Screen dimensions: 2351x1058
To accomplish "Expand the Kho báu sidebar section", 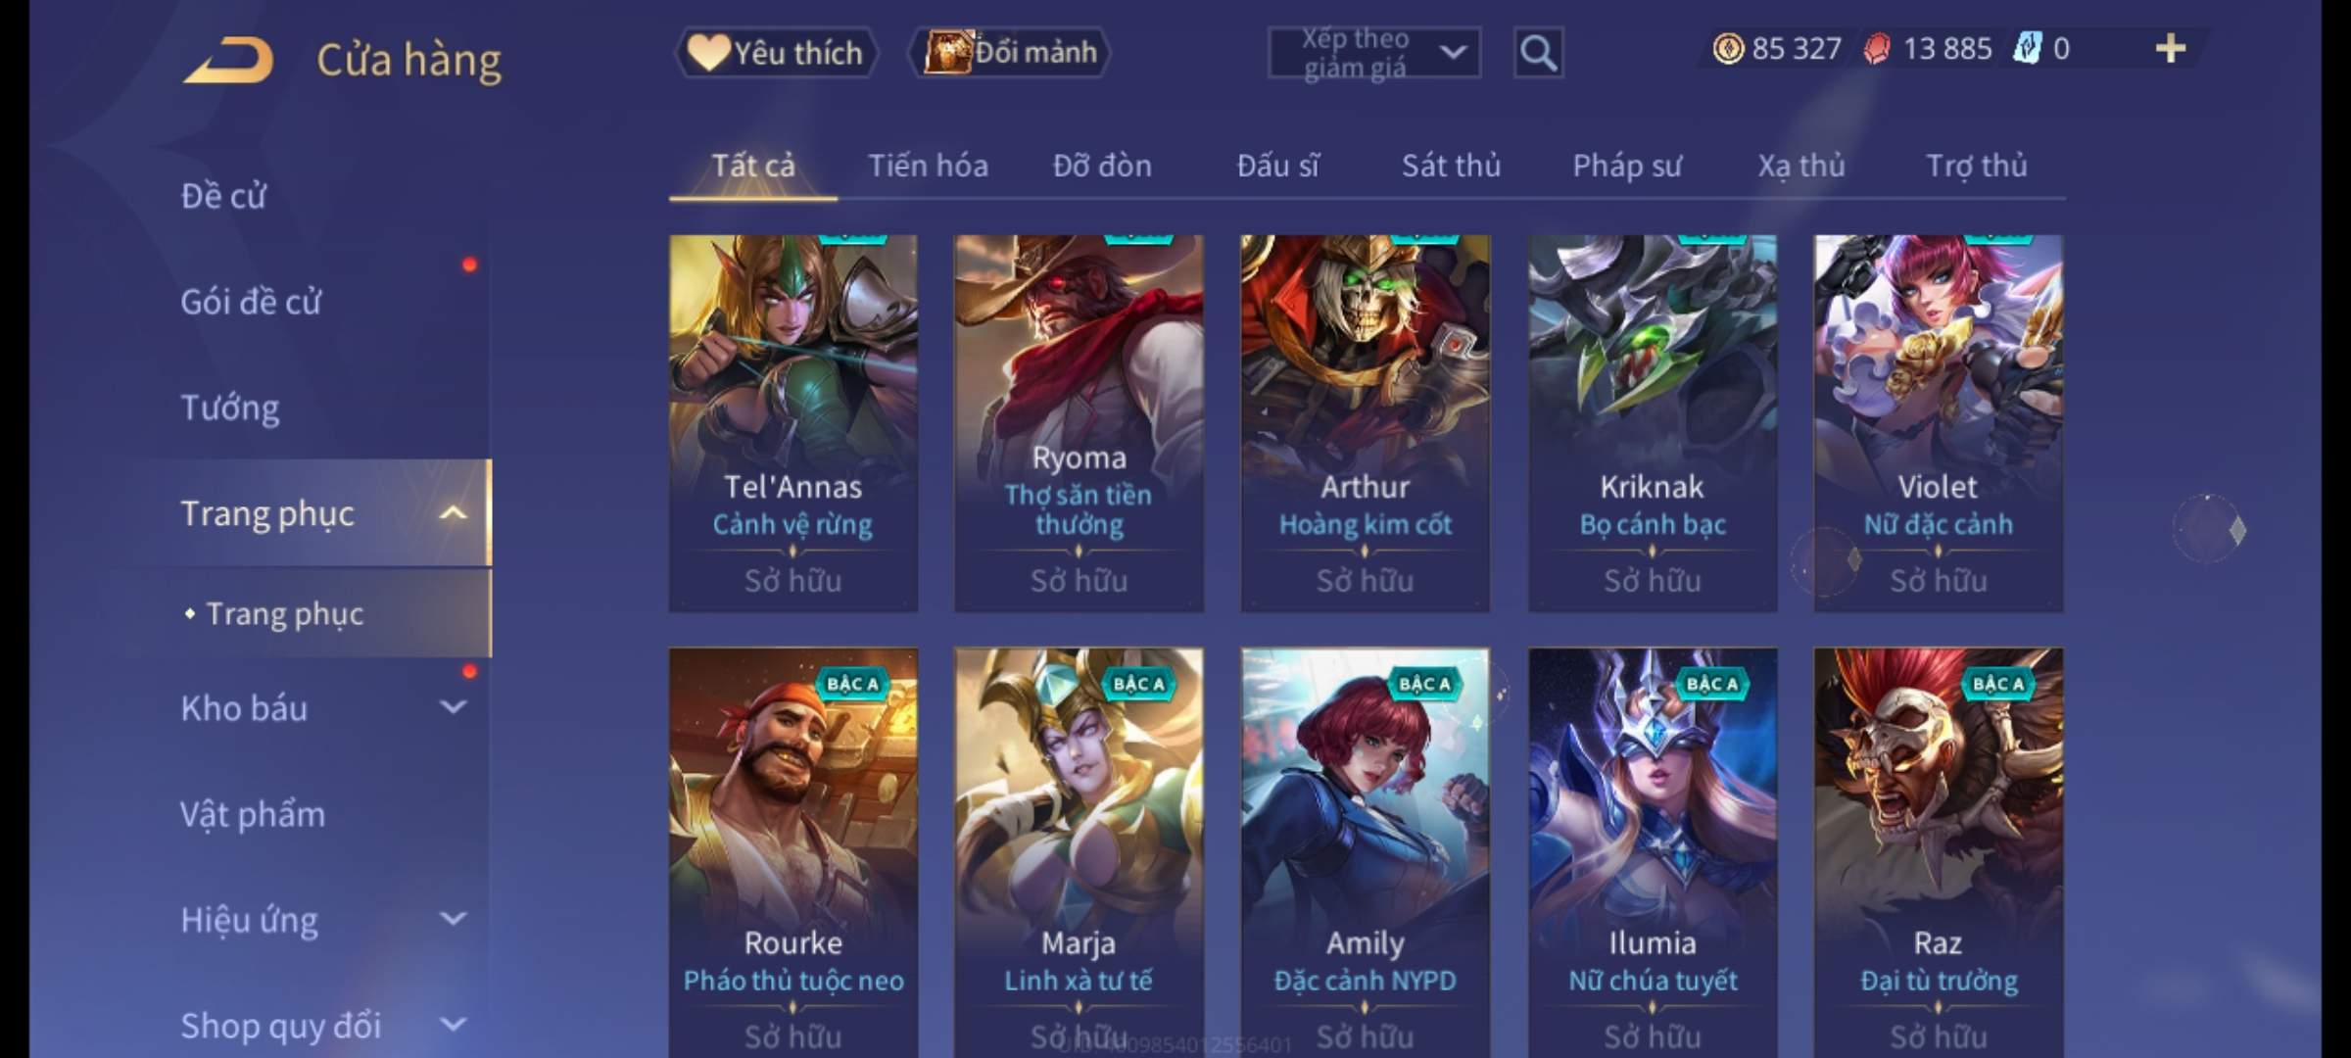I will tap(453, 707).
